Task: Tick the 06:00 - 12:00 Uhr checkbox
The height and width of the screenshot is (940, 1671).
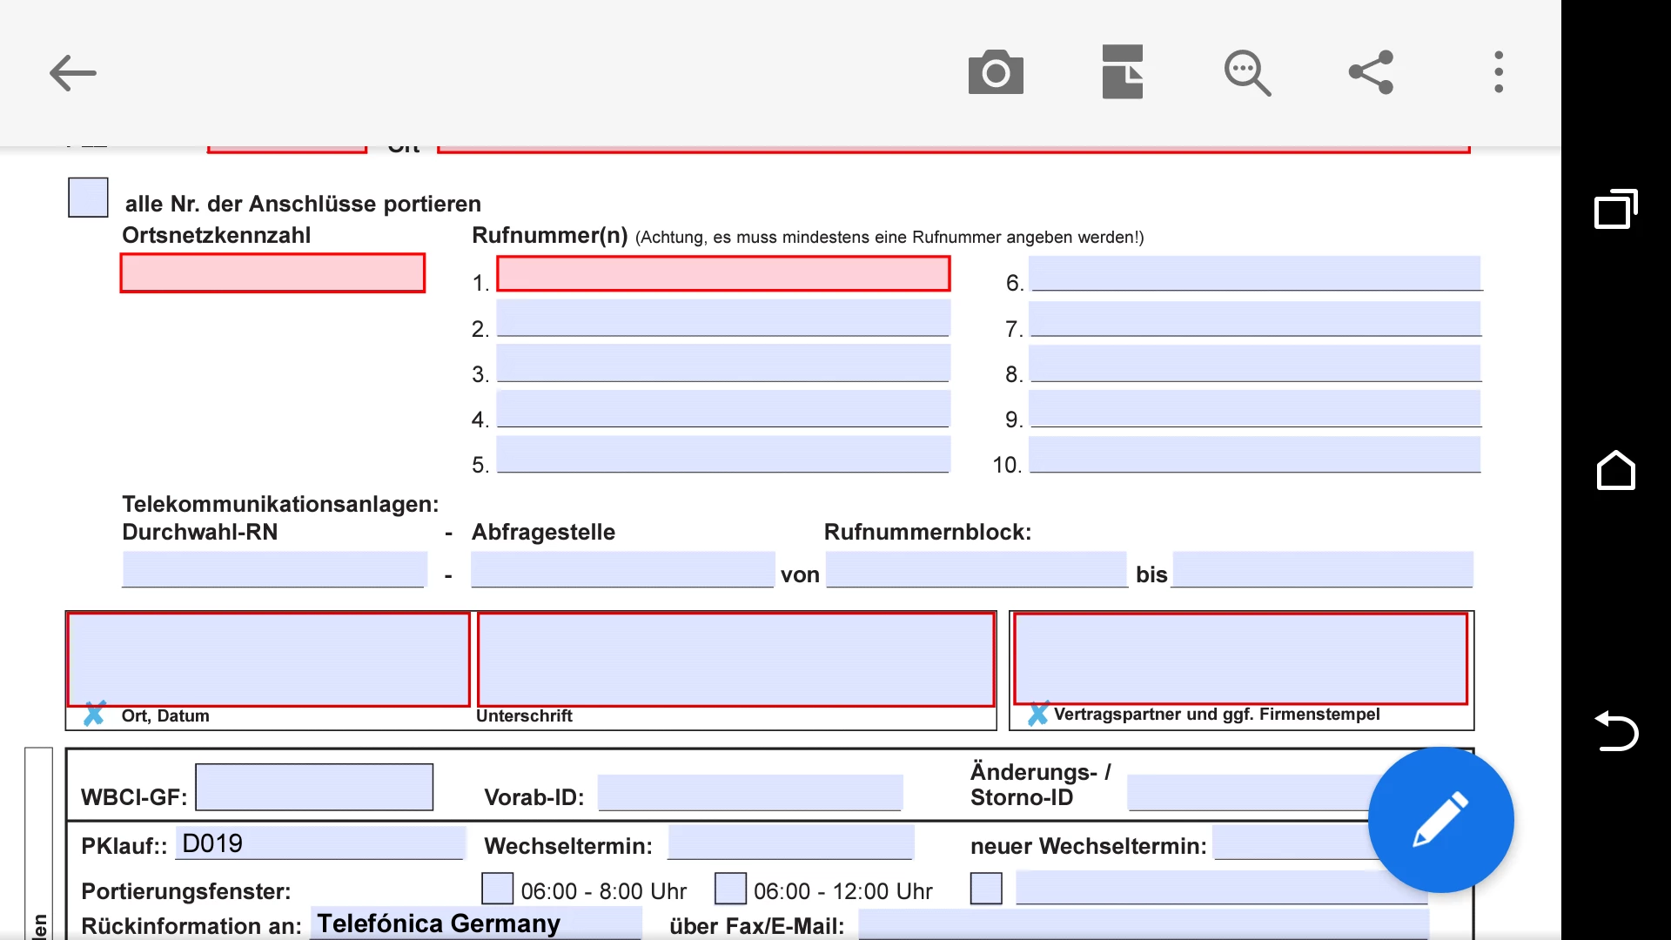Action: click(730, 889)
